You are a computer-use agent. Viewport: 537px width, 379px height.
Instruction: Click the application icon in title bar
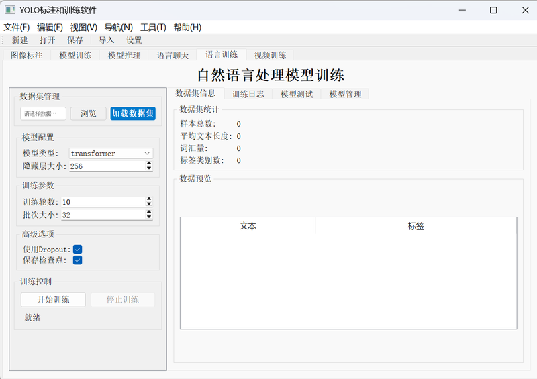click(9, 10)
